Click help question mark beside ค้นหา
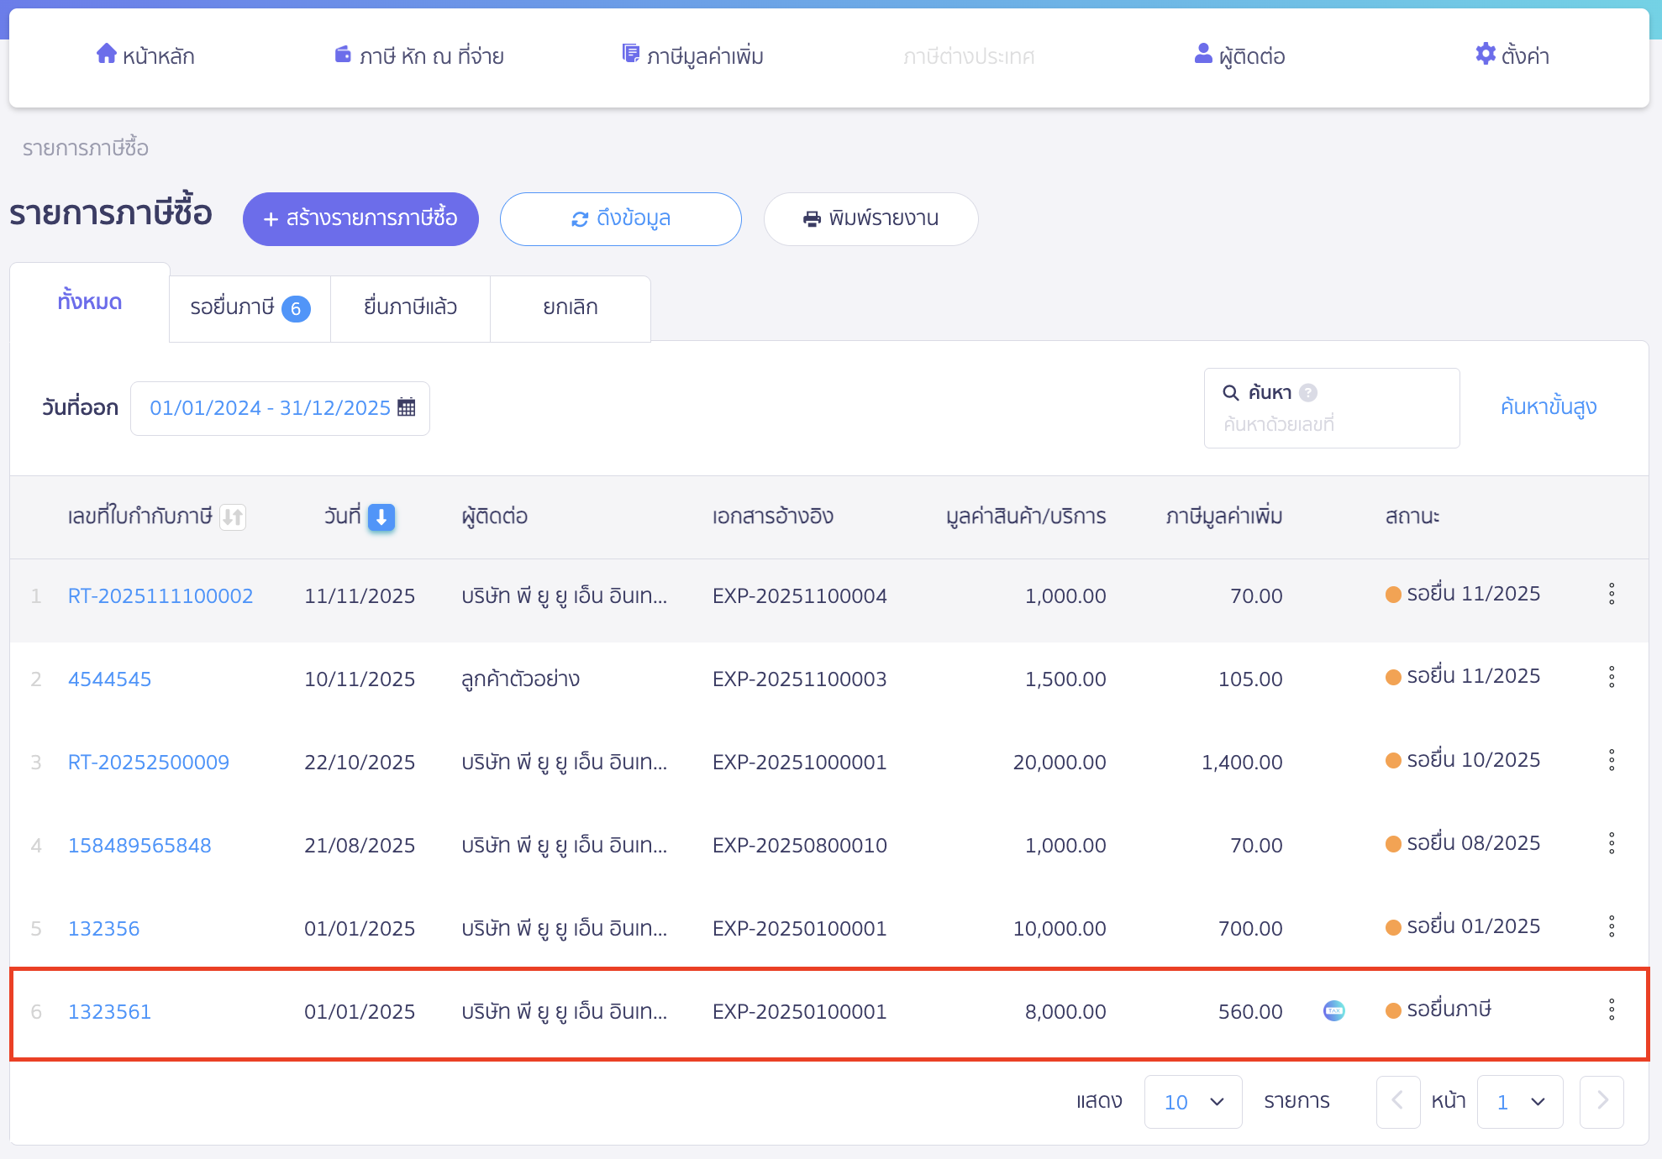The height and width of the screenshot is (1159, 1662). coord(1308,392)
